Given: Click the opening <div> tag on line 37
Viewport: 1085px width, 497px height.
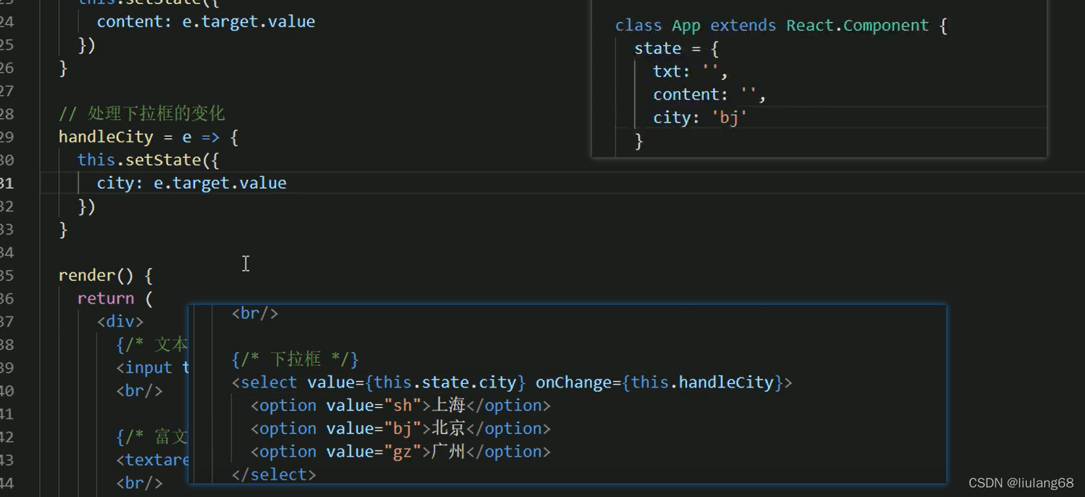Looking at the screenshot, I should 120,321.
